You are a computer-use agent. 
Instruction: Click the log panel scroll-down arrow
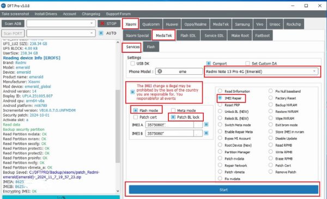point(118,191)
